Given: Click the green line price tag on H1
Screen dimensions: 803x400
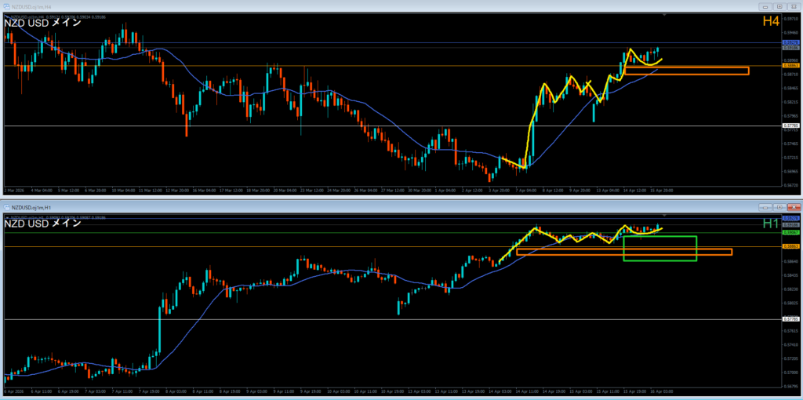Looking at the screenshot, I should (790, 233).
